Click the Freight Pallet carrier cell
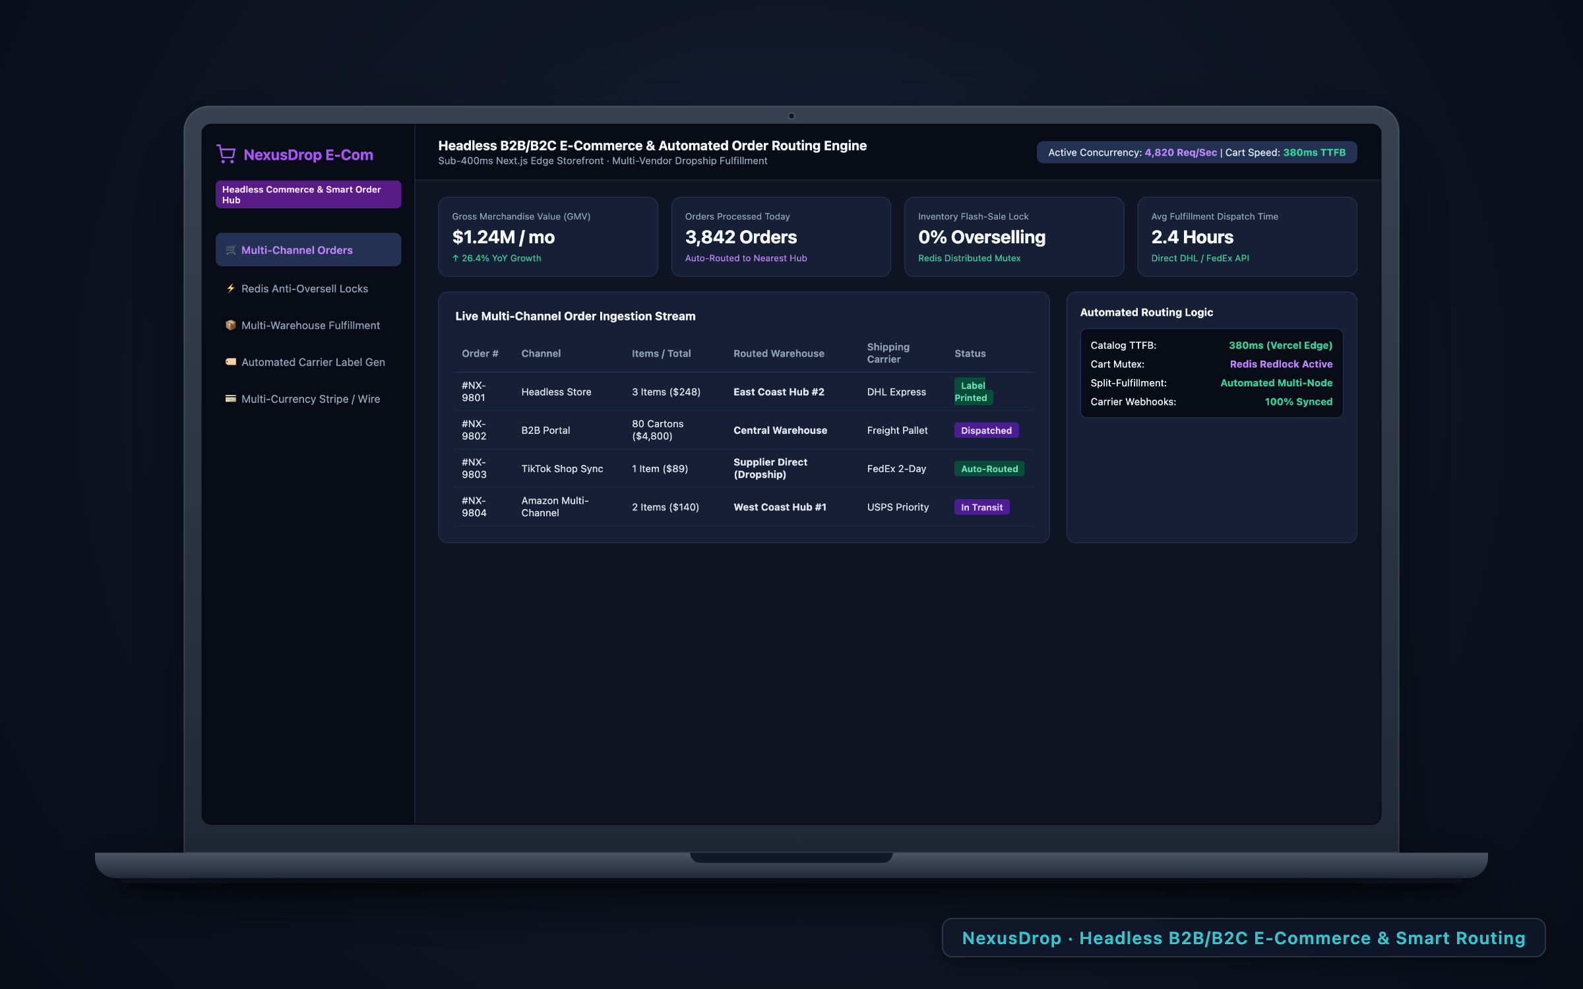 click(897, 430)
